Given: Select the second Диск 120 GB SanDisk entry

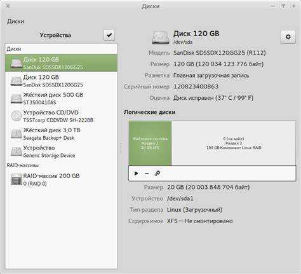Looking at the screenshot, I should coord(61,81).
